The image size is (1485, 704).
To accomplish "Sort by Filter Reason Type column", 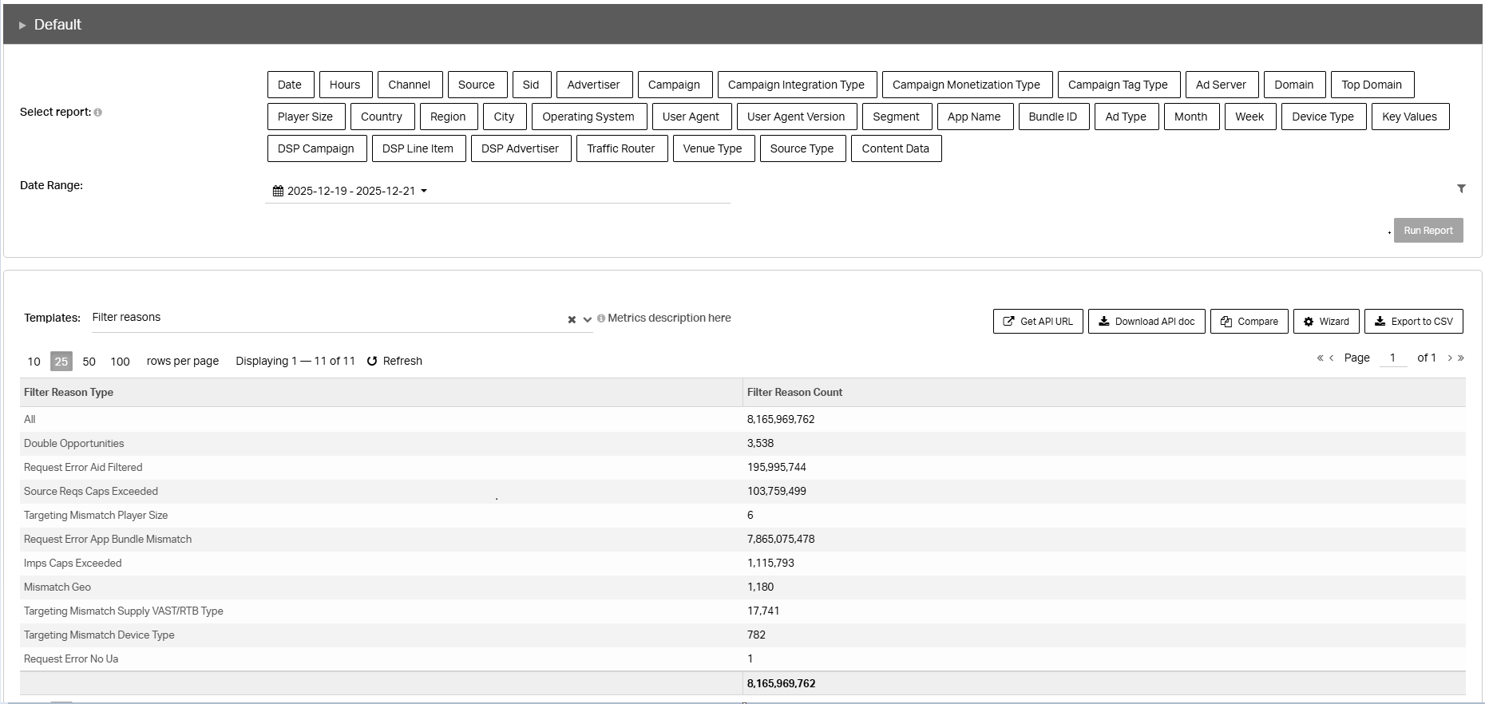I will [69, 392].
